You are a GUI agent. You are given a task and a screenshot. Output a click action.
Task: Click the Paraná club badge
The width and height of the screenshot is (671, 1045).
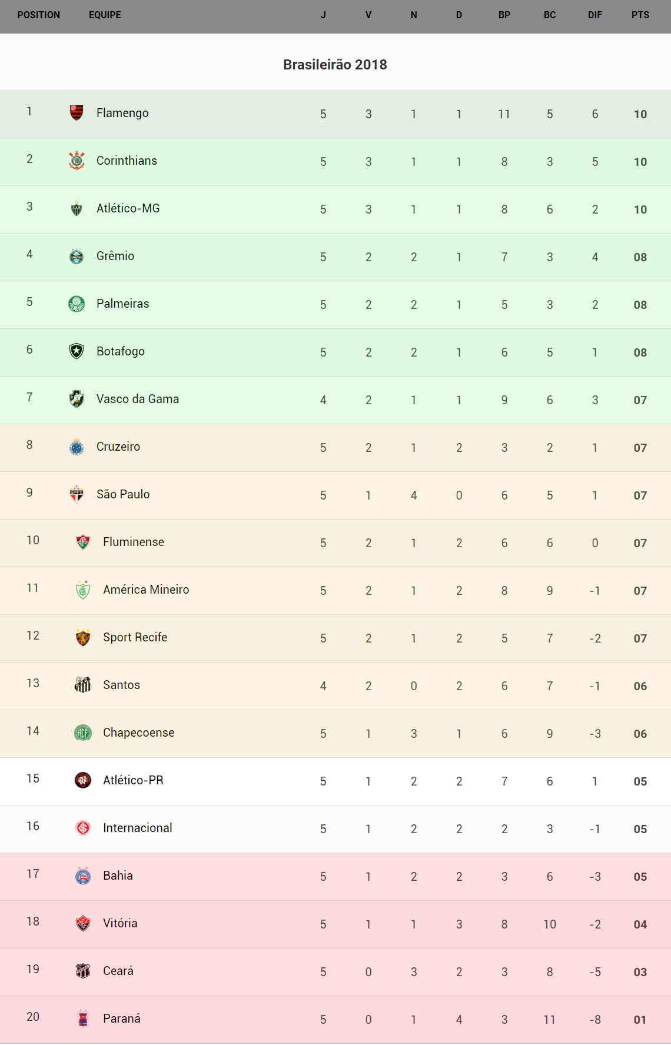click(x=83, y=1019)
